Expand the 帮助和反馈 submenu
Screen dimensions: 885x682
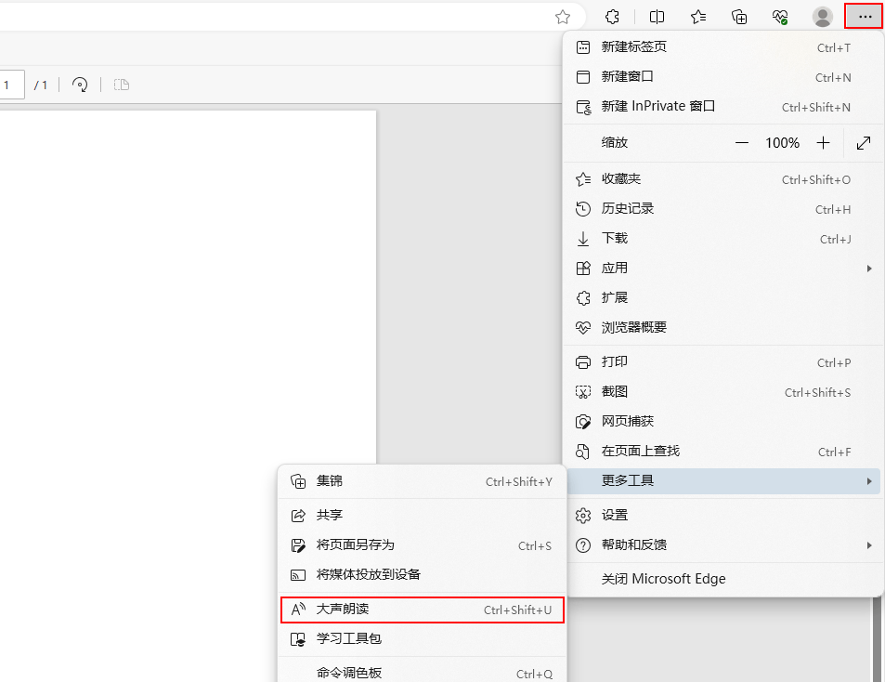pos(722,544)
